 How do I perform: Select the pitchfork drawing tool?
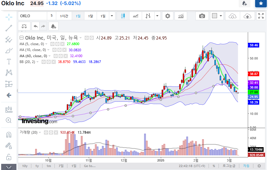9,39
